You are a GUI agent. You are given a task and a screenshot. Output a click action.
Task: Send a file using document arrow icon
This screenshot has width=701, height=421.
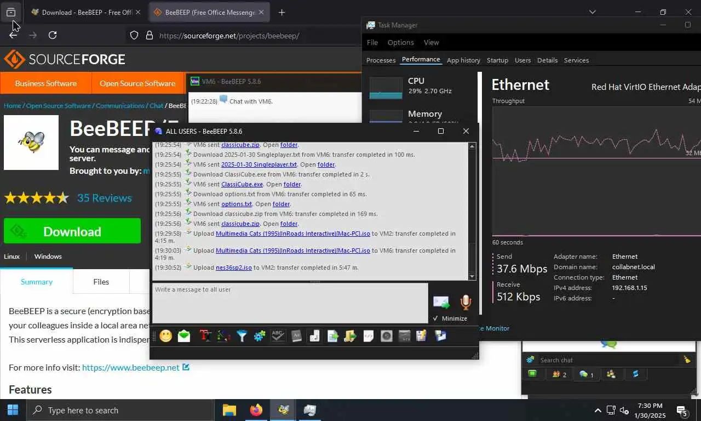(332, 336)
